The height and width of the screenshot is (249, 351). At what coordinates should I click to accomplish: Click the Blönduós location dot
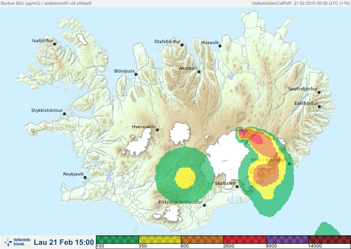pos(136,74)
